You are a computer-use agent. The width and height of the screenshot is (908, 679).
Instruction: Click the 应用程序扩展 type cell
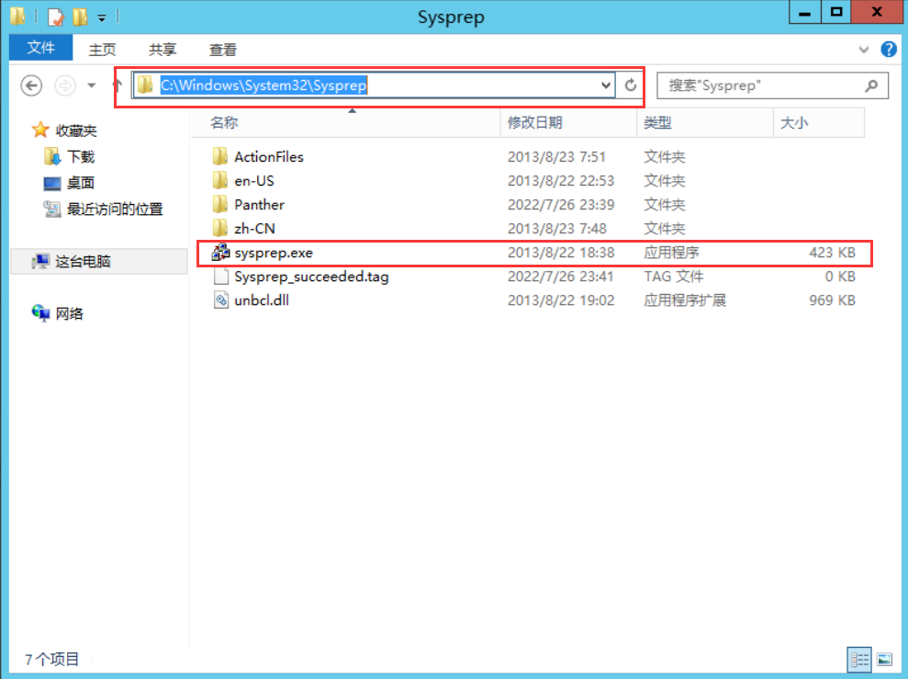coord(685,300)
